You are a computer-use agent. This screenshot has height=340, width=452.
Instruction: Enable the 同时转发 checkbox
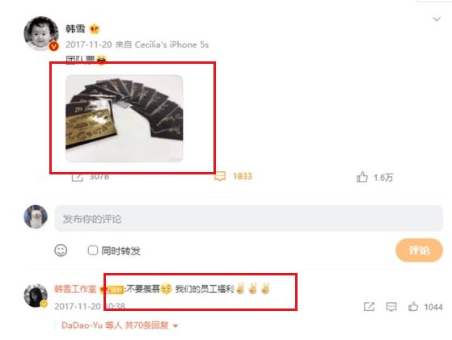click(93, 250)
